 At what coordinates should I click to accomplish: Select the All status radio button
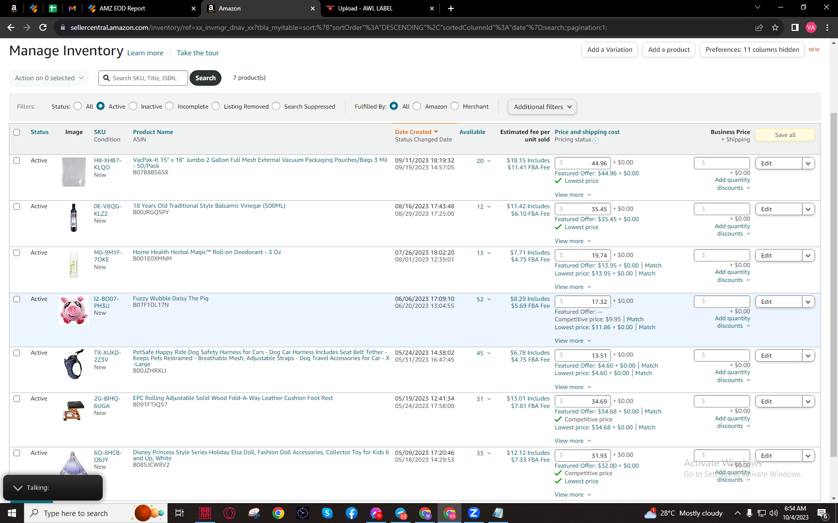click(77, 106)
